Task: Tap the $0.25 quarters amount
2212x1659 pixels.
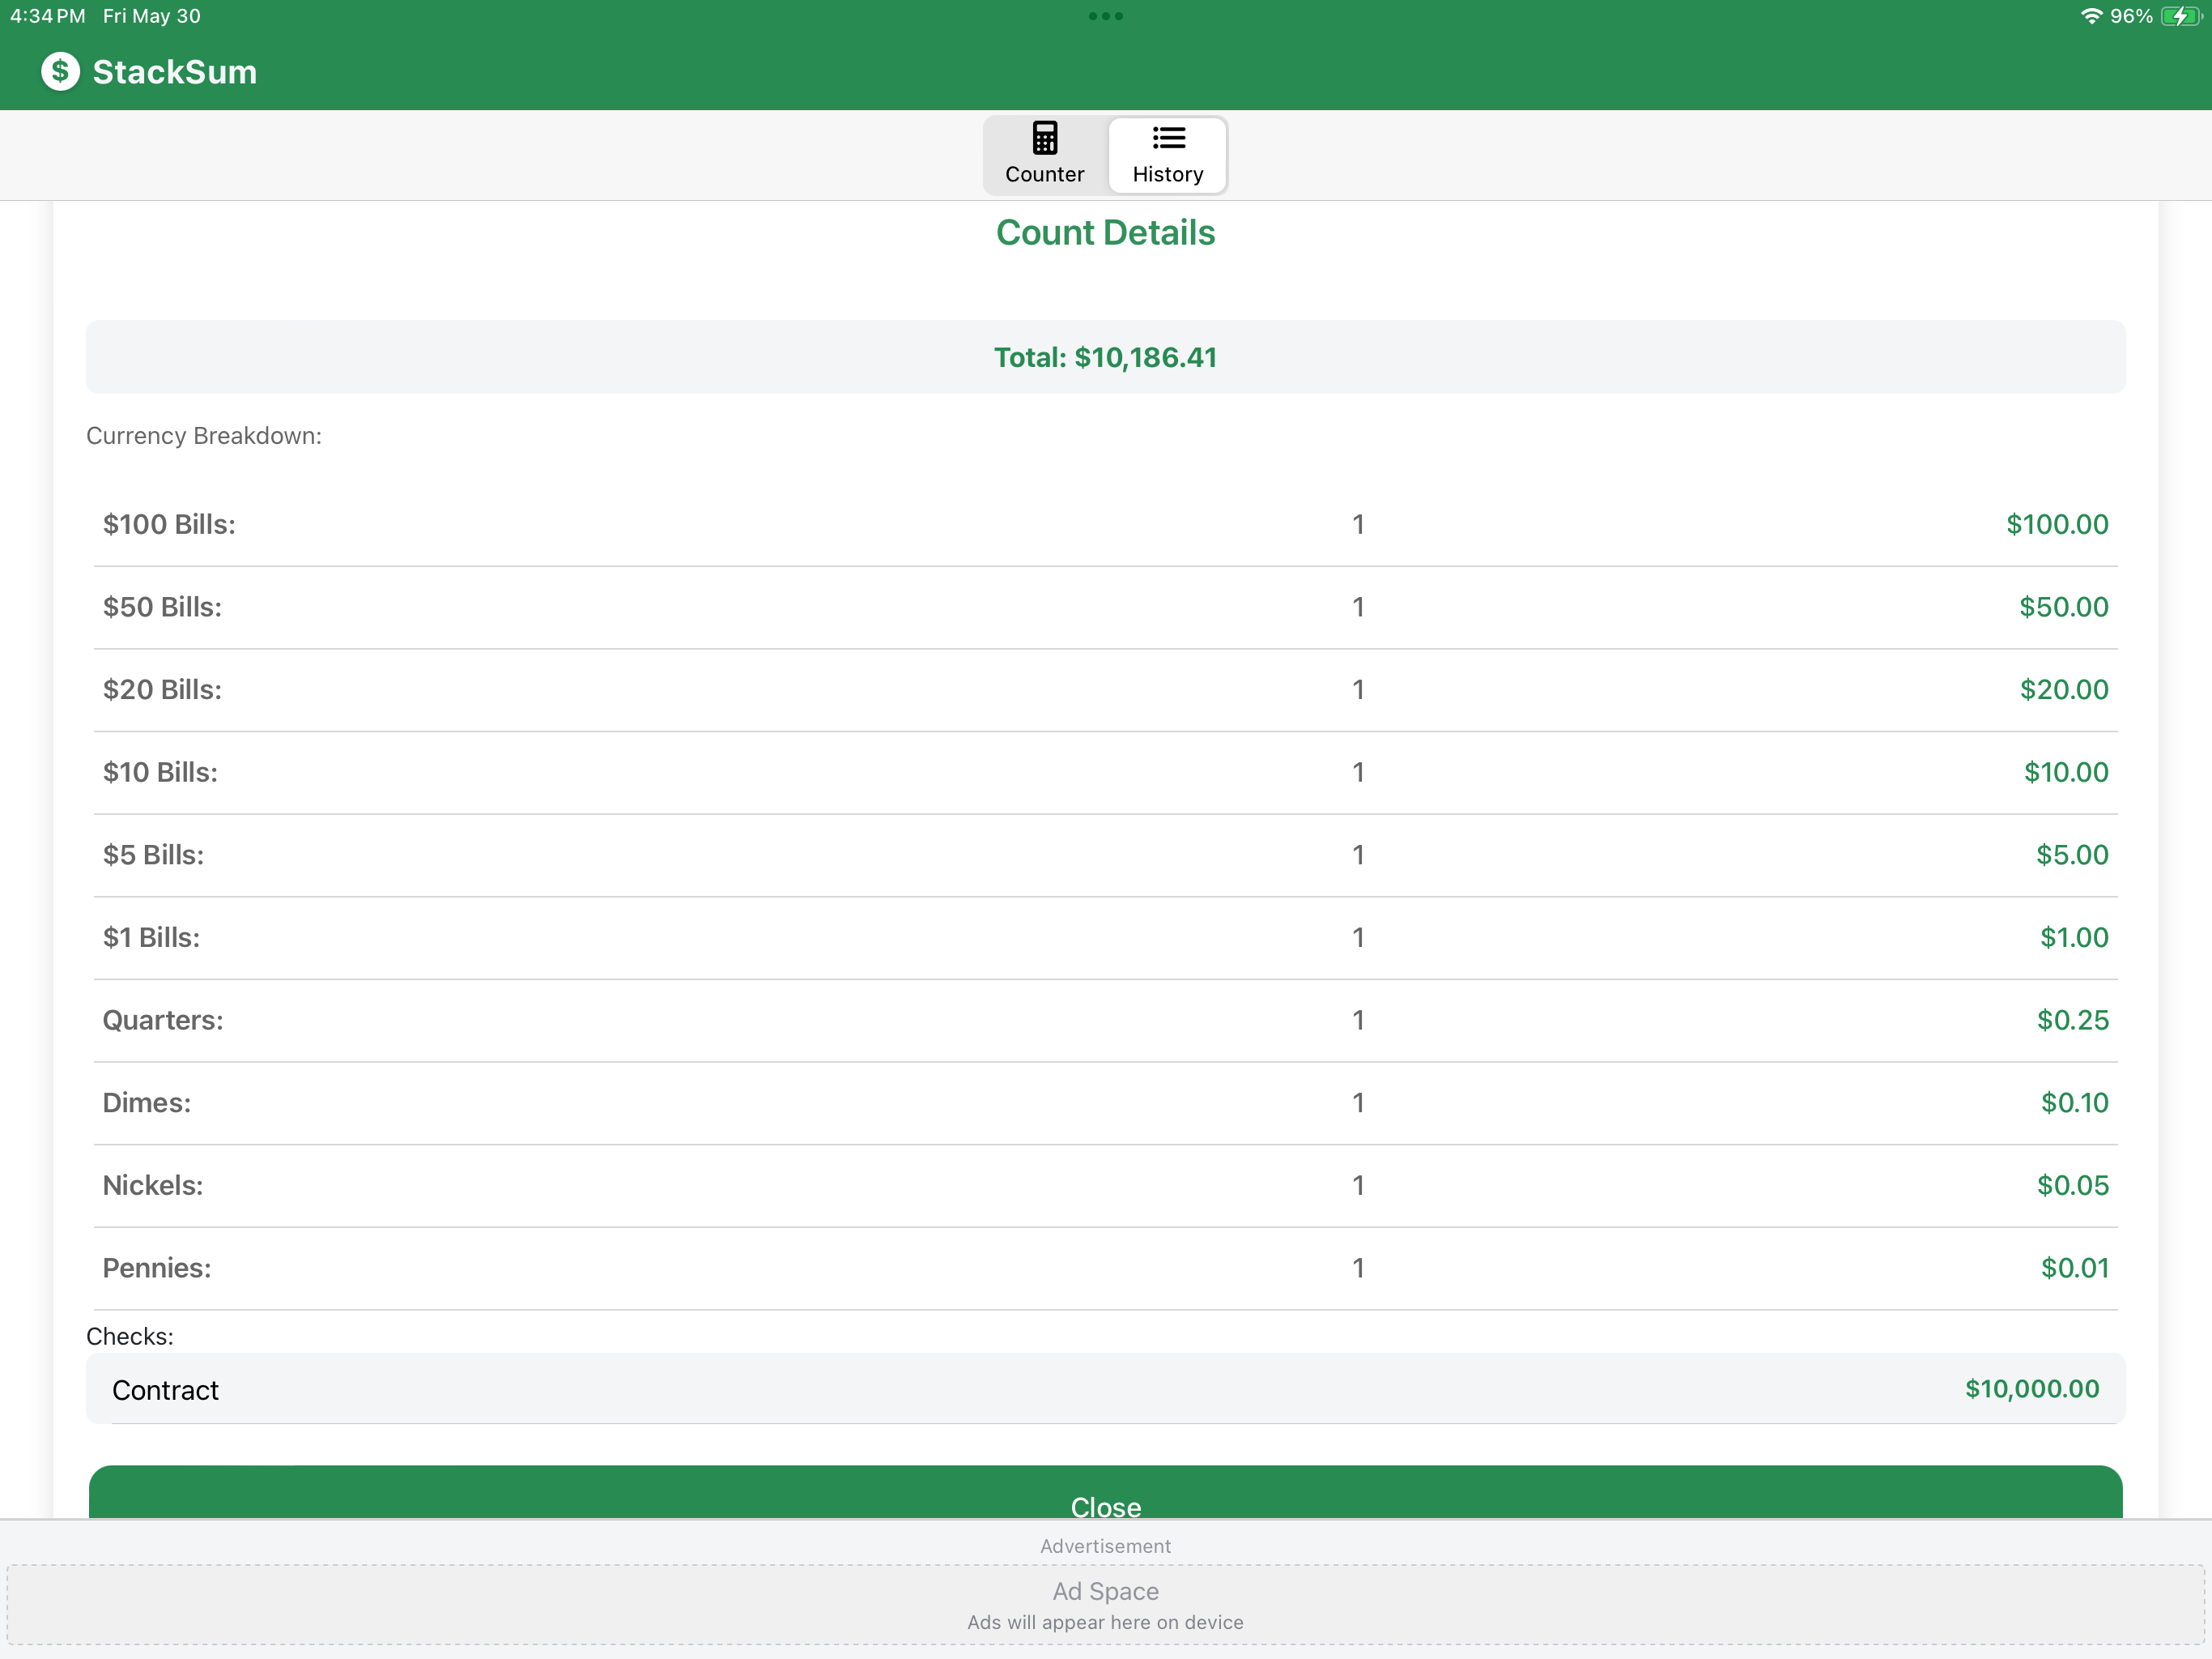Action: click(x=2073, y=1021)
